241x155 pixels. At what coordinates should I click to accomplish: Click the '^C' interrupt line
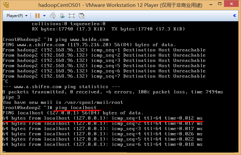point(5,81)
